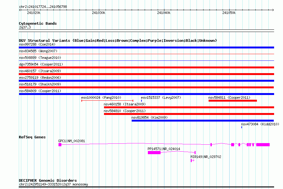
Task: Select the nsv460157 (Itsara2009) red bar
Action: click(x=146, y=74)
